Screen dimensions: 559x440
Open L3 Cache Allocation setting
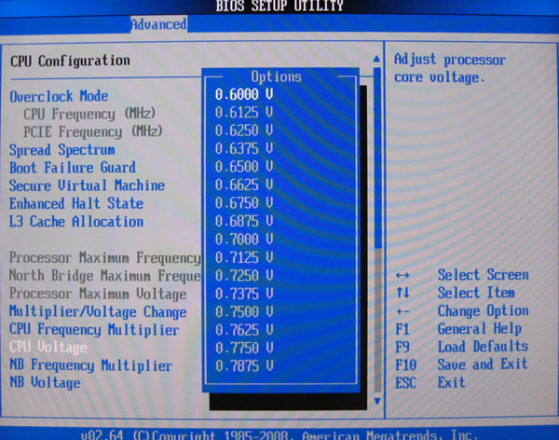click(x=76, y=222)
